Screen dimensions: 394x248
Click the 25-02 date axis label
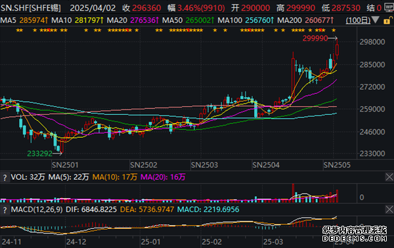tap(212, 242)
